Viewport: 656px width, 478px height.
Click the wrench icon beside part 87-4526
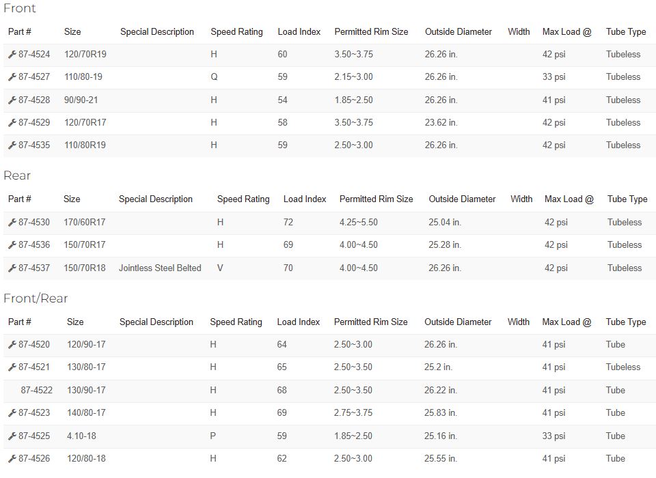point(12,459)
